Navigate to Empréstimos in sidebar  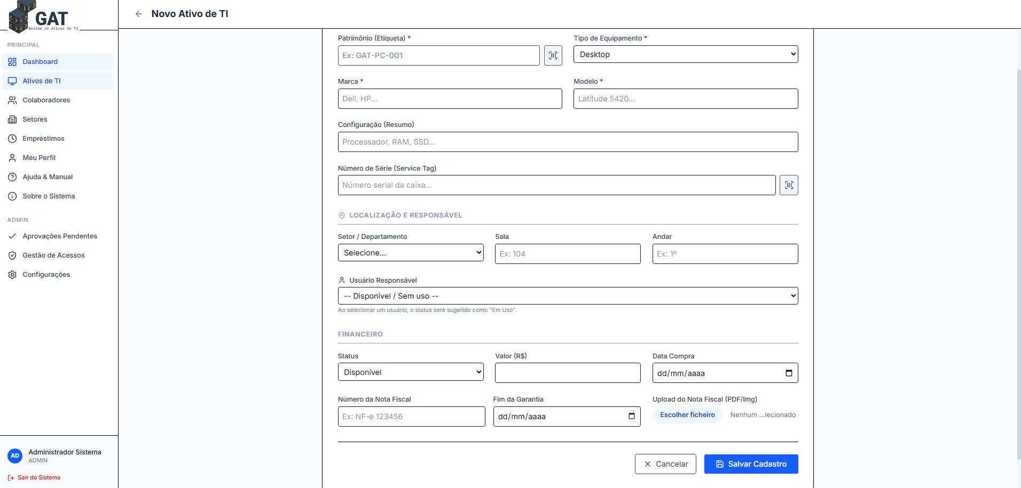[43, 139]
